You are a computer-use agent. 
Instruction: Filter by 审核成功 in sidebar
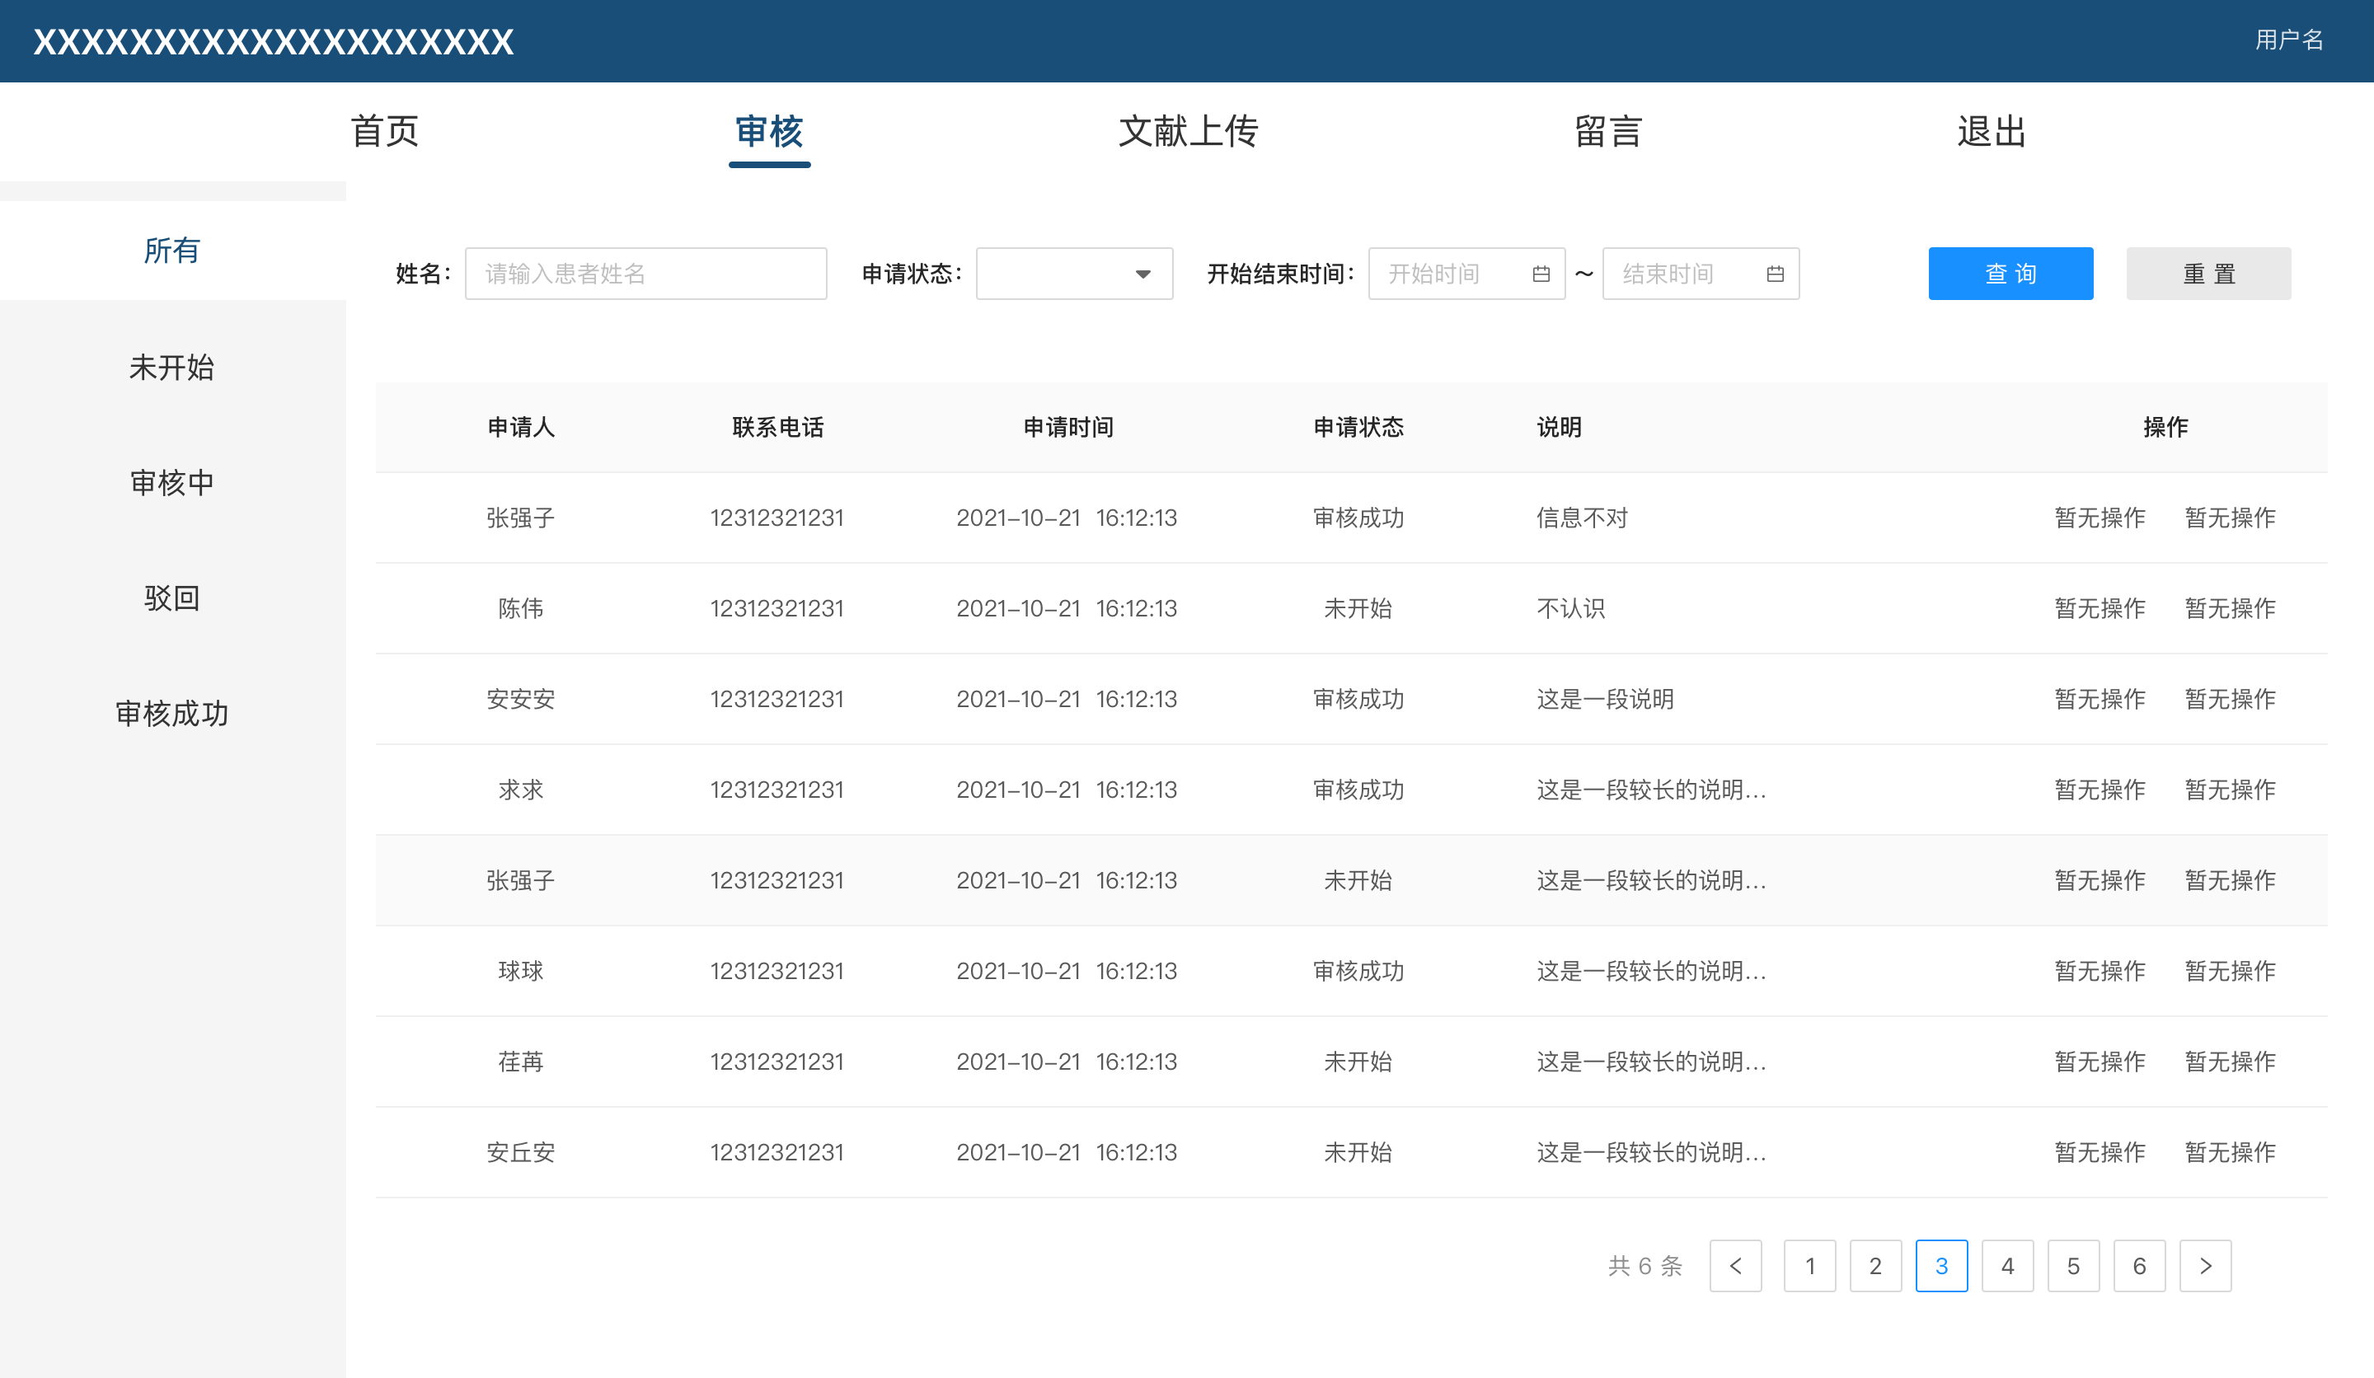172,714
